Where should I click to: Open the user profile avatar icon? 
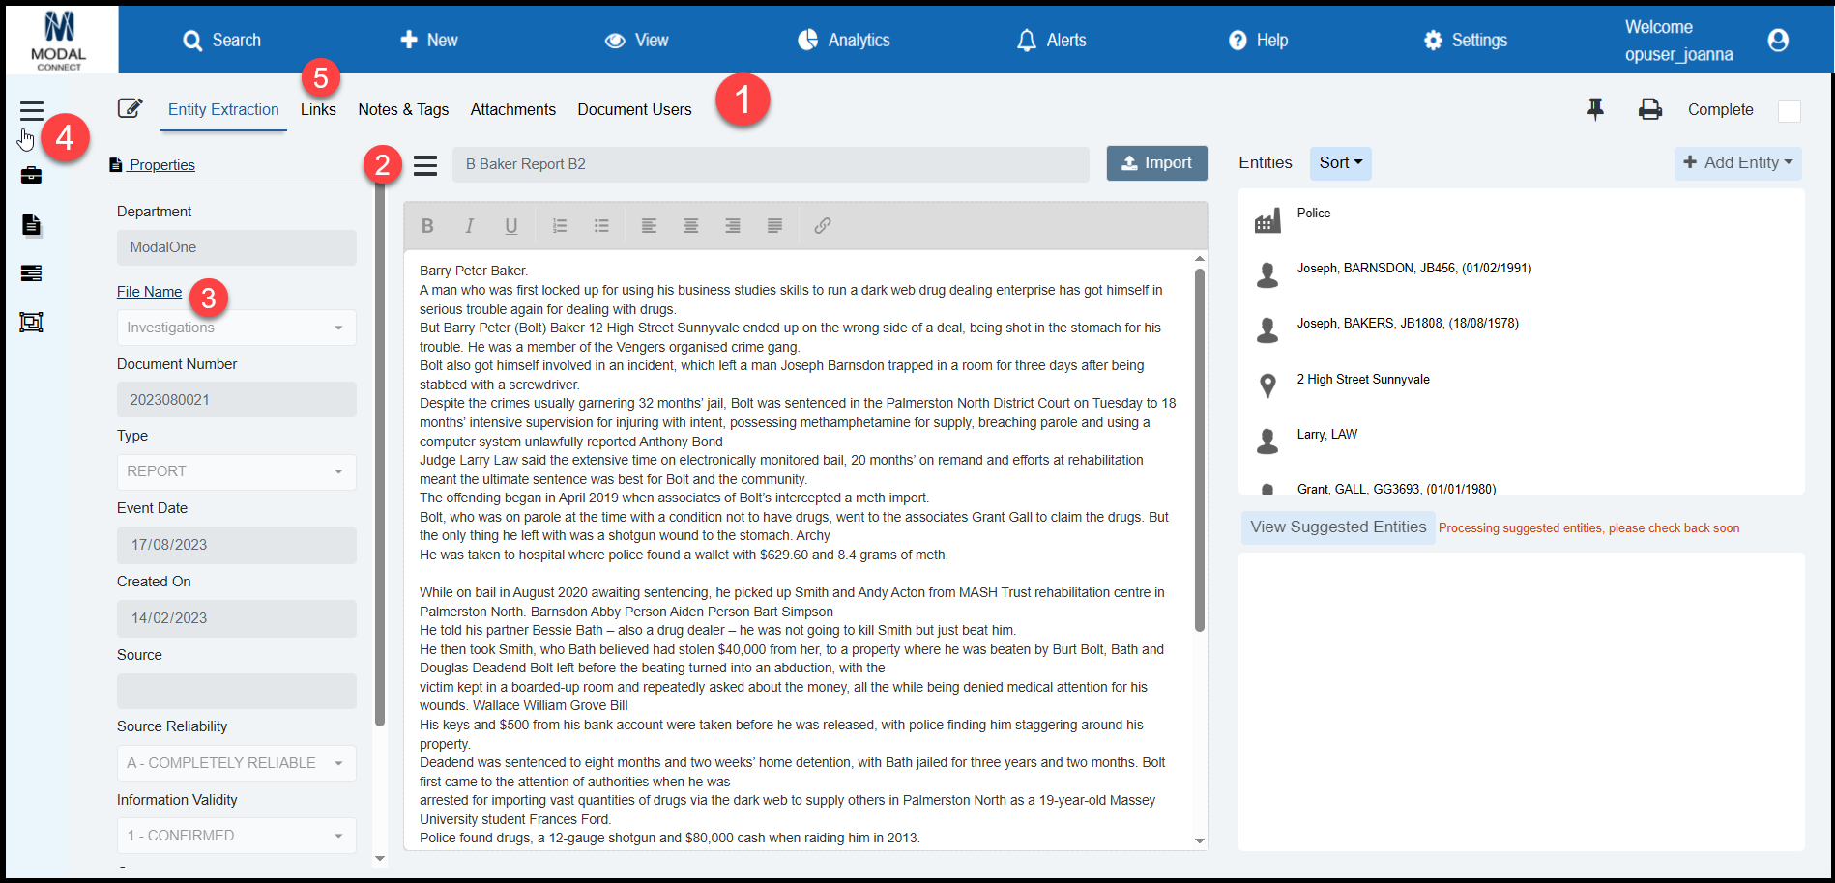(1777, 41)
